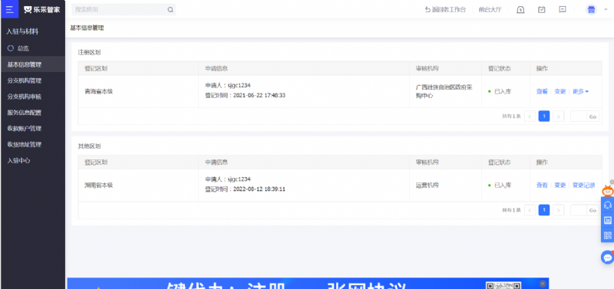Click page jump input in 注册区划 table
The height and width of the screenshot is (289, 614).
point(579,117)
